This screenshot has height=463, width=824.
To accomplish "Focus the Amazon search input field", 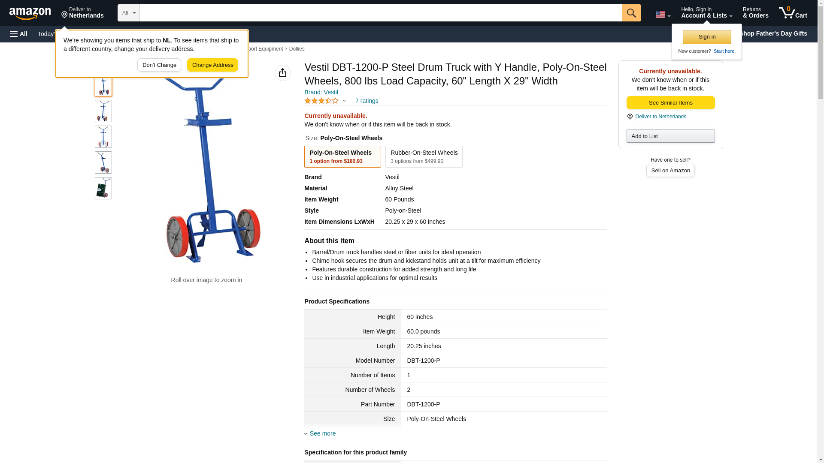I will (x=380, y=13).
